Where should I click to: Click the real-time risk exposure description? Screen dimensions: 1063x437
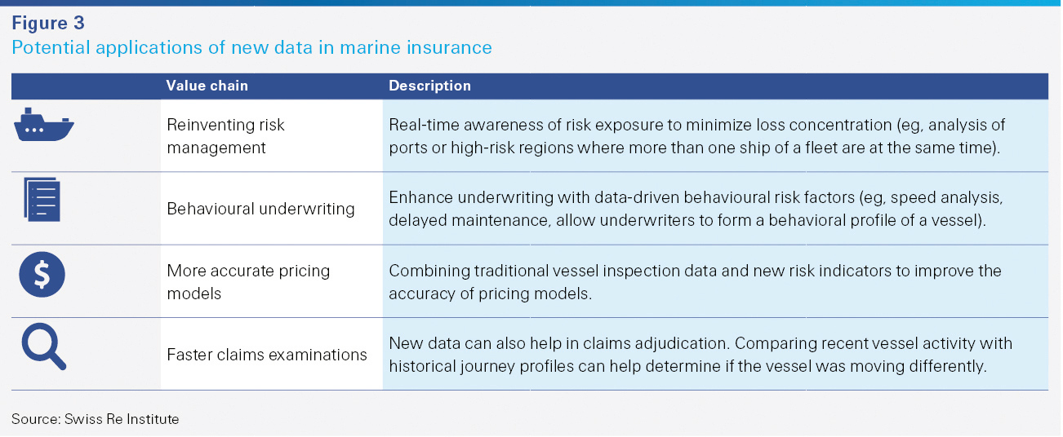click(x=696, y=136)
